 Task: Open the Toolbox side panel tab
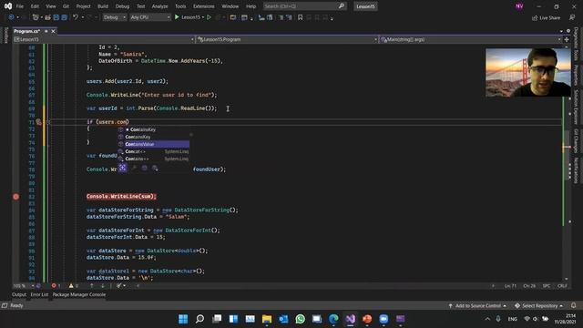coord(5,36)
